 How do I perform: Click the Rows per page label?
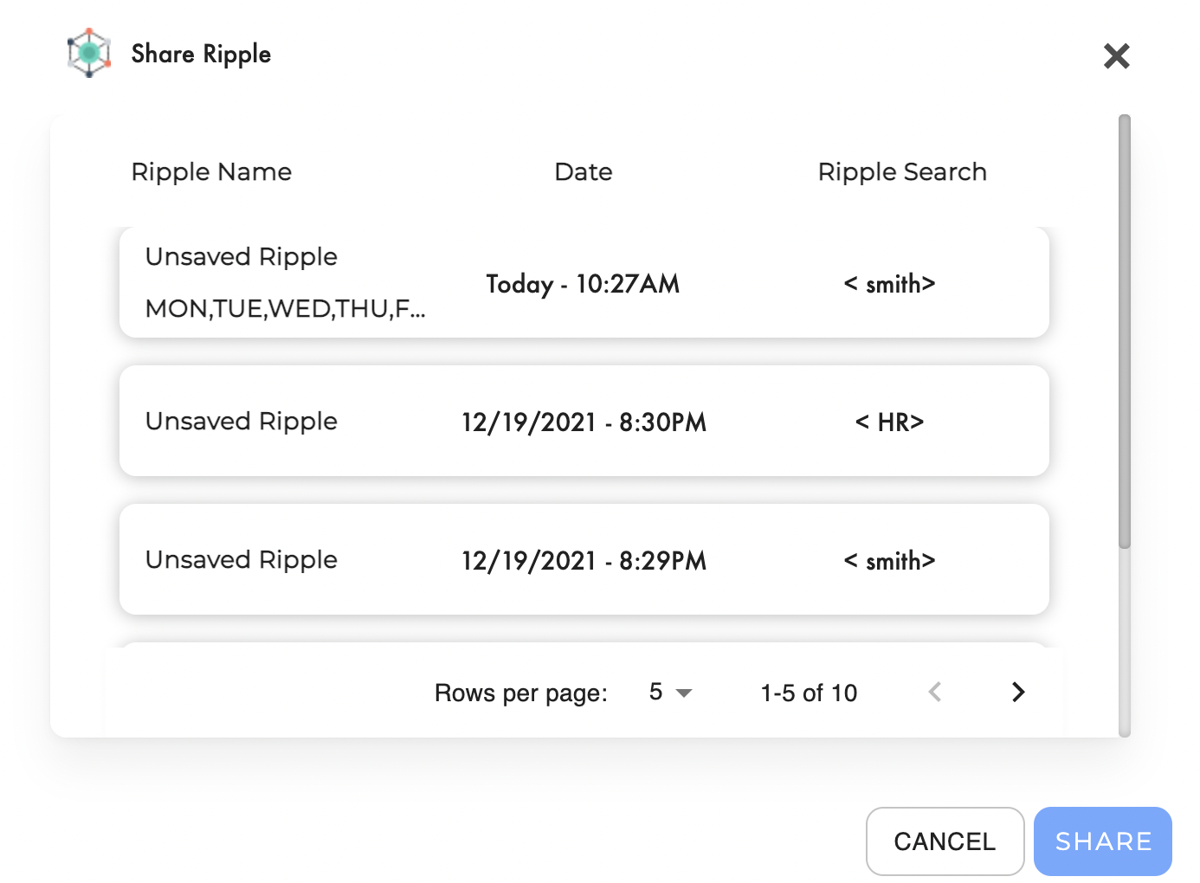click(x=521, y=693)
